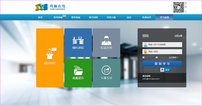
Task: Open the 免费试听 menu item
Action: click(x=147, y=17)
